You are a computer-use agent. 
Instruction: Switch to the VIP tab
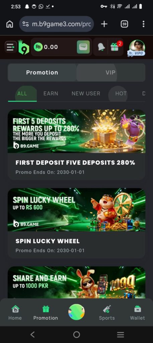click(111, 72)
